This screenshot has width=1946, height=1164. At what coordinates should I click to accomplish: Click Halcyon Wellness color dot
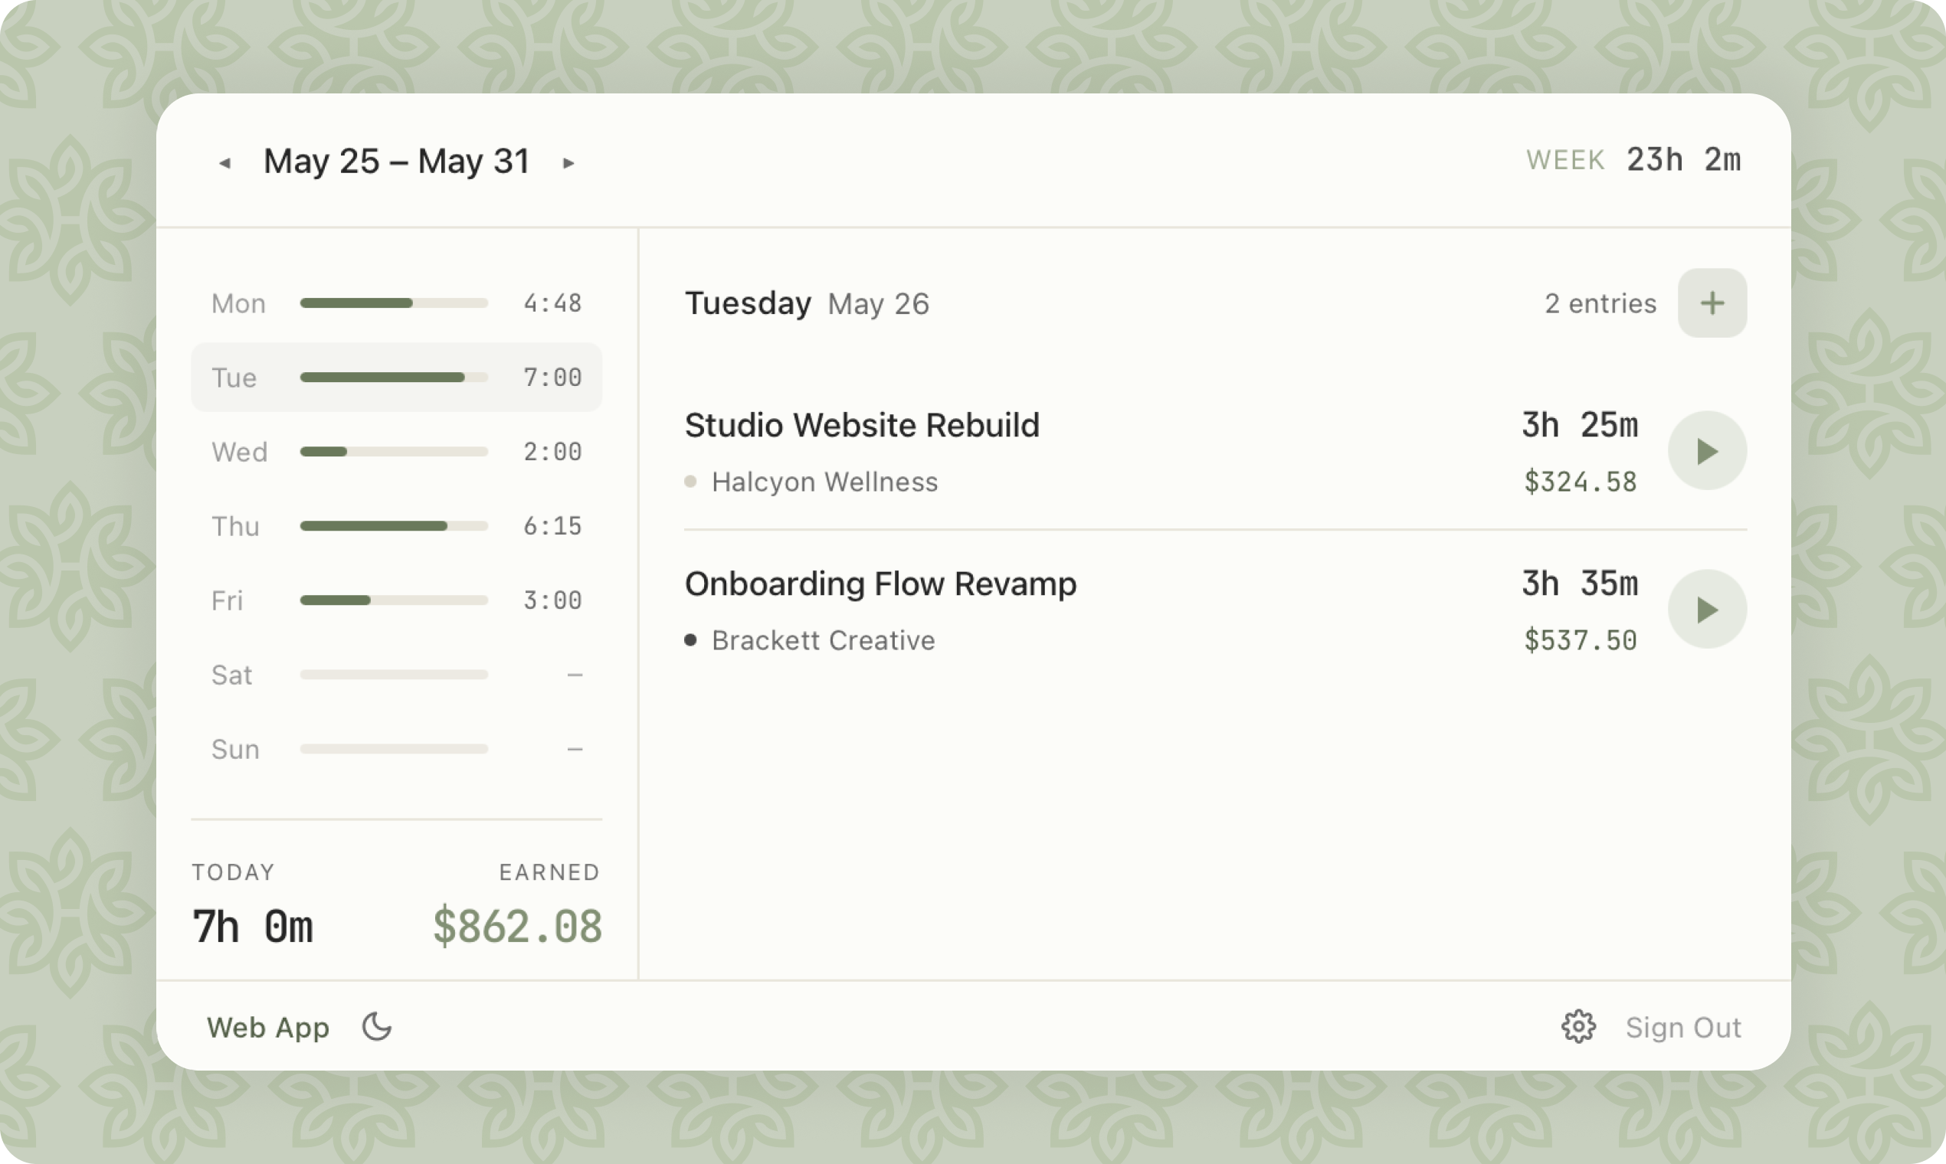[x=690, y=482]
